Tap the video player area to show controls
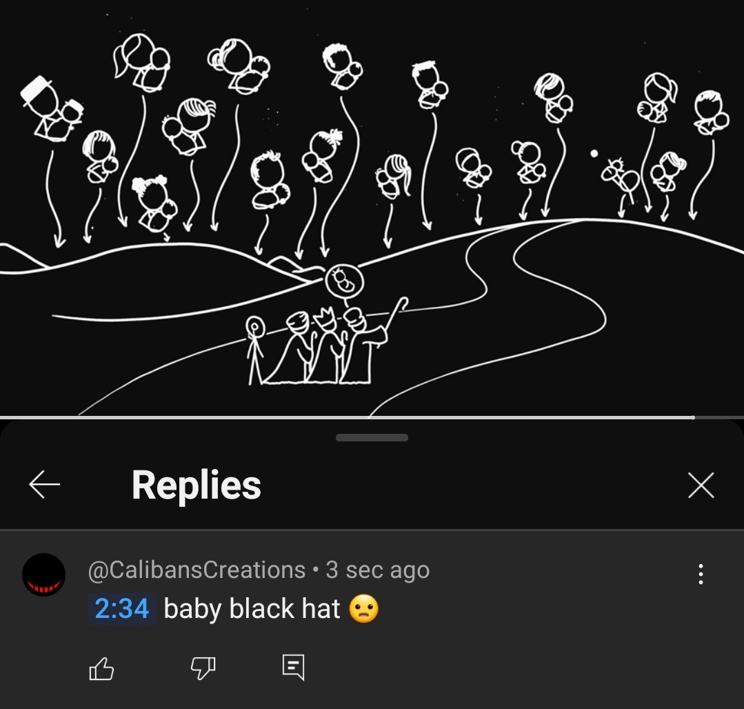744x709 pixels. [x=372, y=207]
